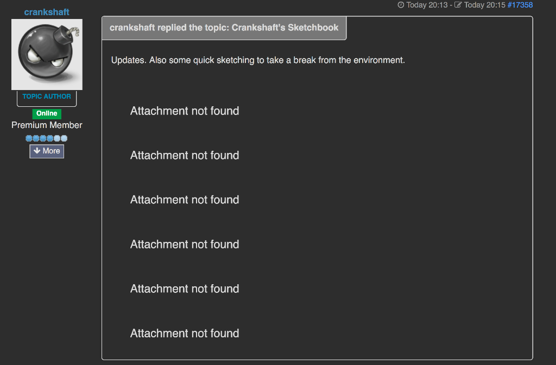The image size is (556, 365).
Task: Click the post text starting with Updates
Action: click(258, 60)
